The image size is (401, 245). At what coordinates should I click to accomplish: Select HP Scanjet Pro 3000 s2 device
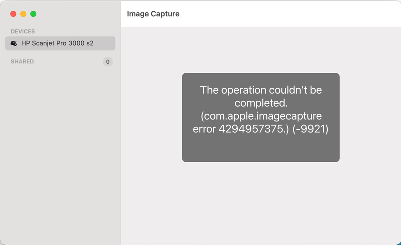coord(60,43)
